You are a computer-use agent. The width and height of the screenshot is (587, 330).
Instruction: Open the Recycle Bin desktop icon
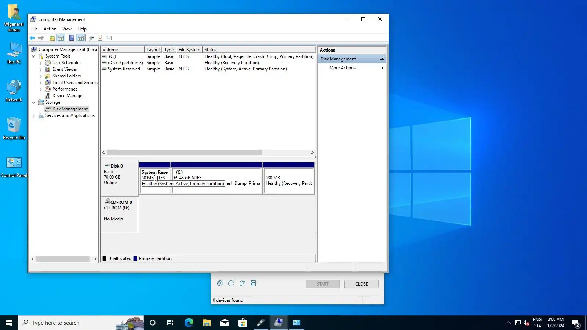coord(14,128)
